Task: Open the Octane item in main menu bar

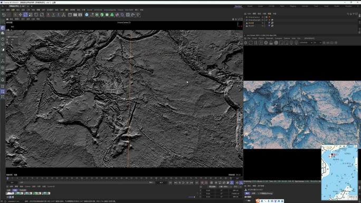Action: coord(90,10)
